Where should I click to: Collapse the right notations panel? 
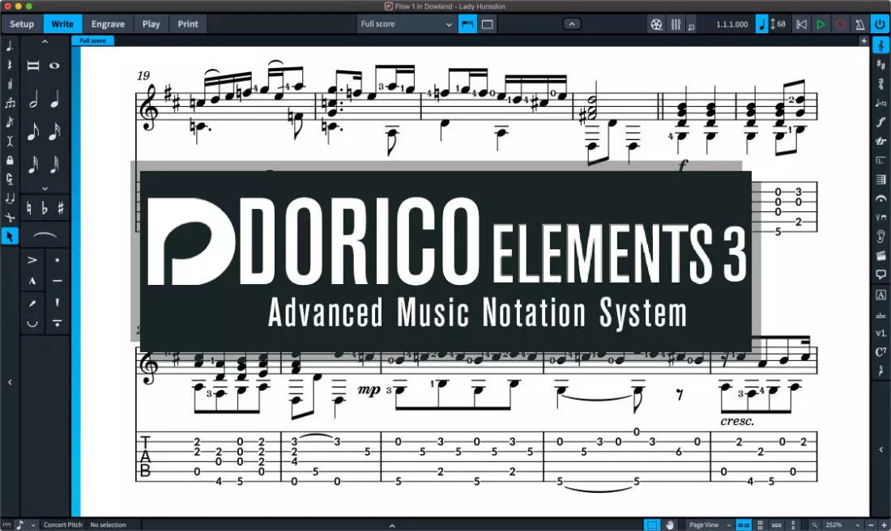tap(880, 449)
